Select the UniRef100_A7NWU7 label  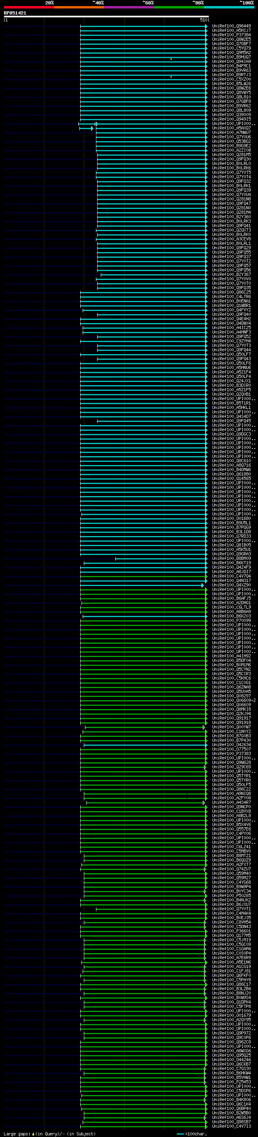[231, 132]
